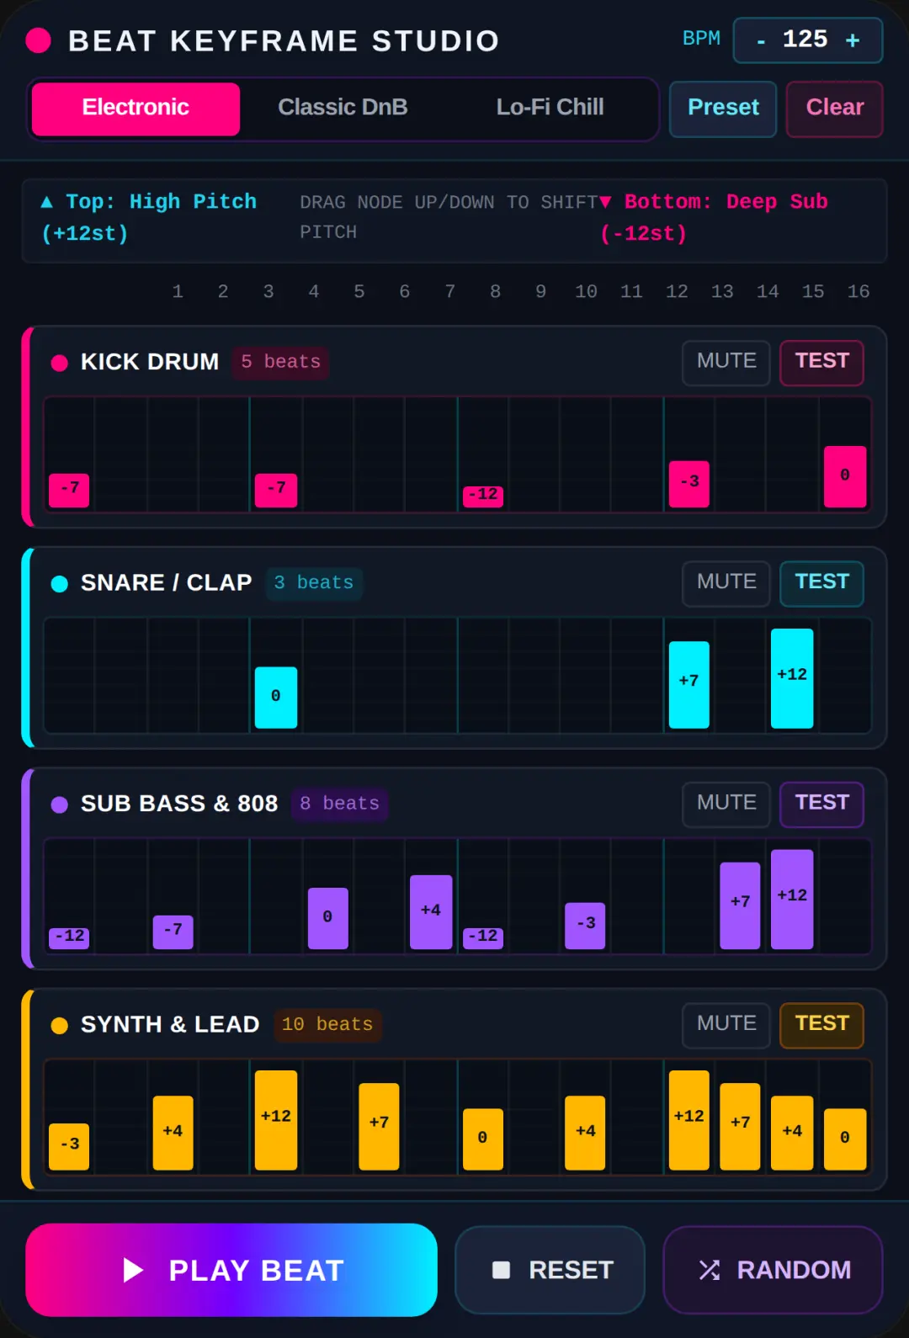Click the pink Kick Drum color dot
This screenshot has width=909, height=1338.
(59, 363)
